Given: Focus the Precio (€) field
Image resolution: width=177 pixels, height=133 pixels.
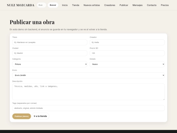Looking at the screenshot, I should 127,53.
